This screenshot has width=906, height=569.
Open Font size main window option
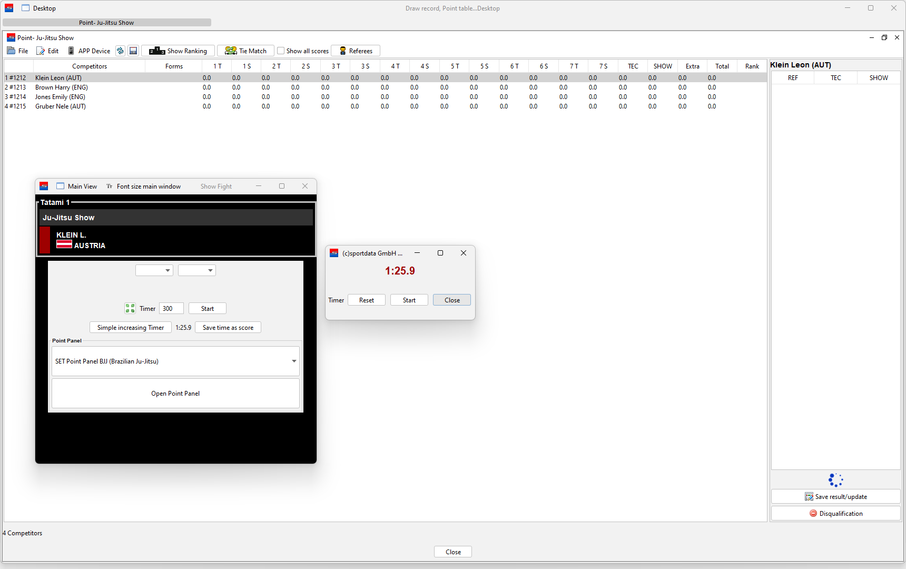click(144, 186)
